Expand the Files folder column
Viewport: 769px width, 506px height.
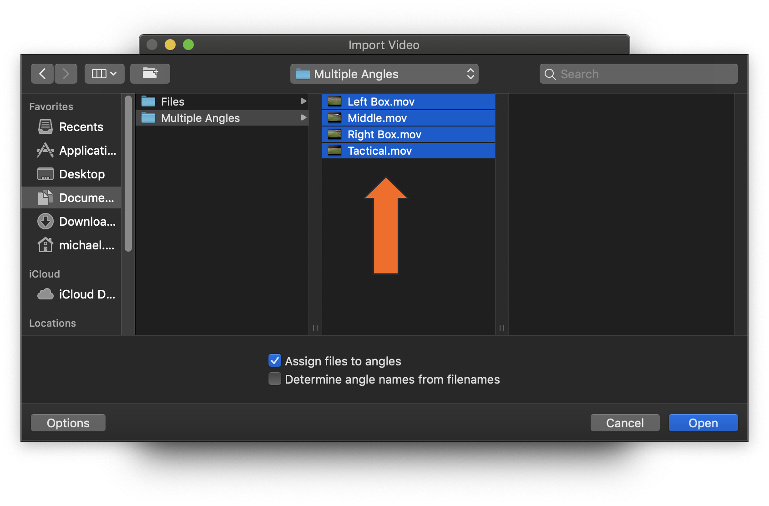pos(303,101)
